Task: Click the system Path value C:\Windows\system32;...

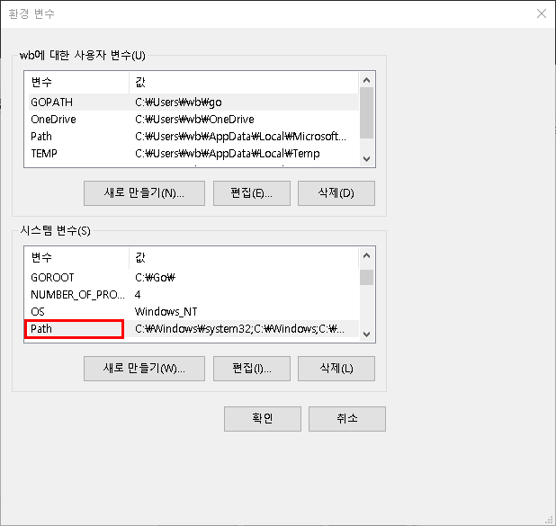Action: click(x=239, y=329)
